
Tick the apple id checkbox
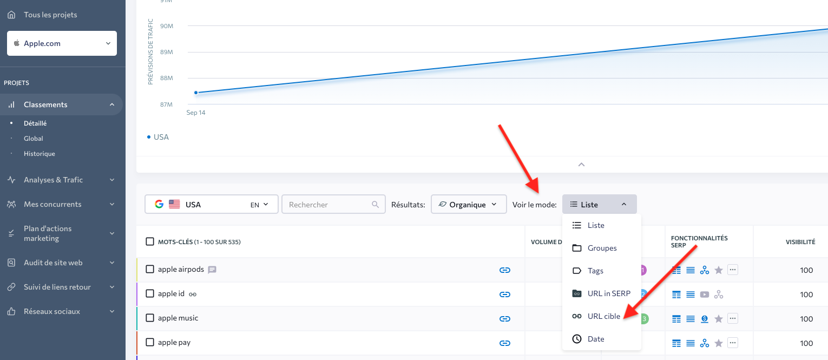pyautogui.click(x=150, y=293)
